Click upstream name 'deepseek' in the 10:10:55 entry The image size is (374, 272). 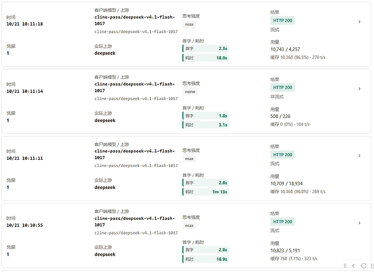(x=105, y=255)
